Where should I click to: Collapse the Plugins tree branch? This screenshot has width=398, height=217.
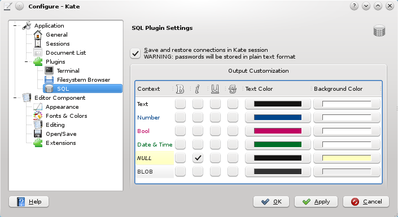click(x=26, y=61)
